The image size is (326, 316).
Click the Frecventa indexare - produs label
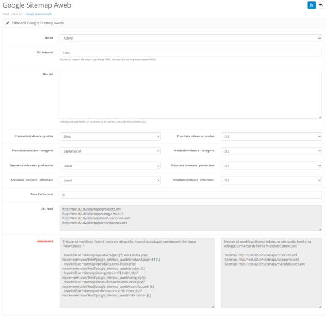pos(34,136)
